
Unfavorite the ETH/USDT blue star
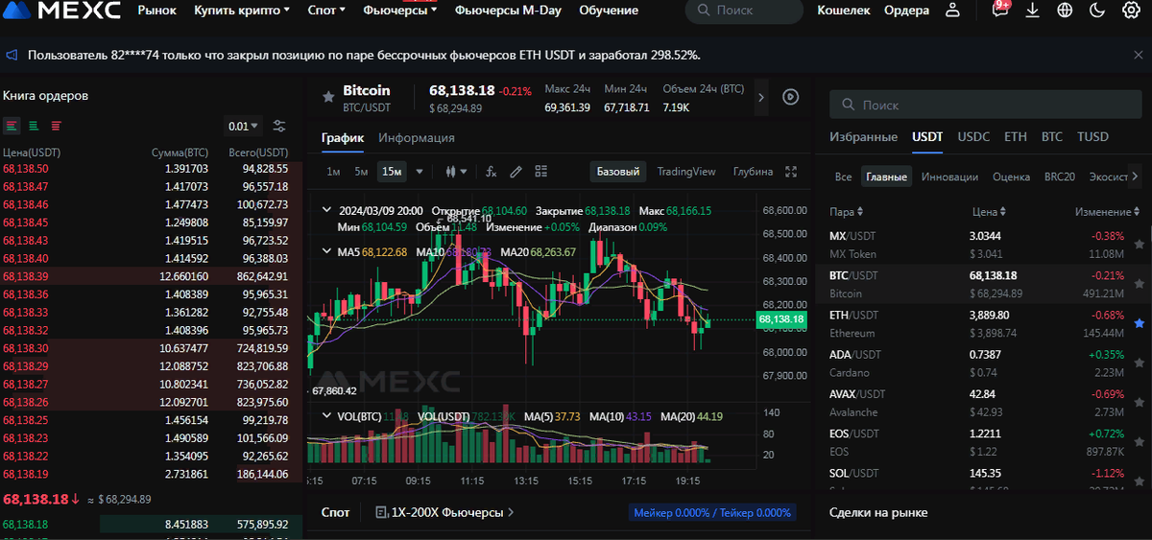1139,323
